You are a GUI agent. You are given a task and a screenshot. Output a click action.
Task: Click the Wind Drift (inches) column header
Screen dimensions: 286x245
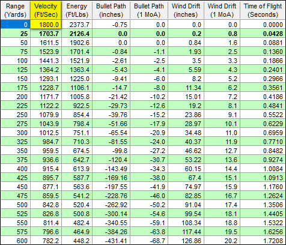coord(186,10)
